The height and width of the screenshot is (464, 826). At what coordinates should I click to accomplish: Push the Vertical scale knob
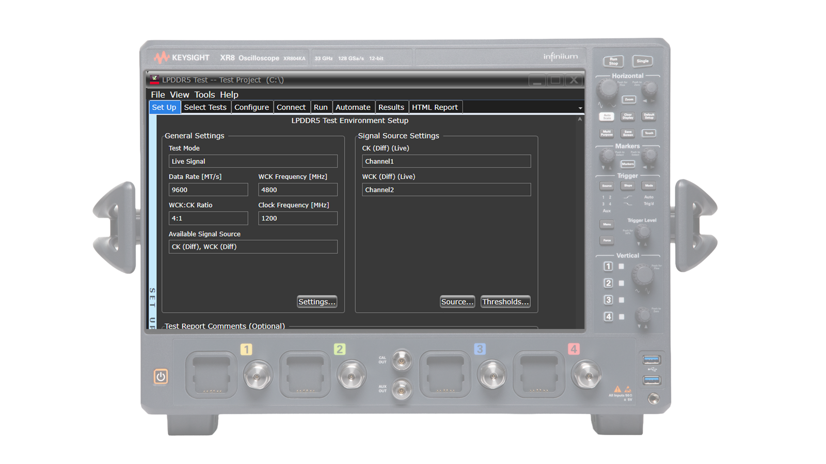click(x=643, y=275)
